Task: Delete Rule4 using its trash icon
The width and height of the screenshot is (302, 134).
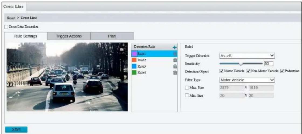Action: [x=175, y=72]
